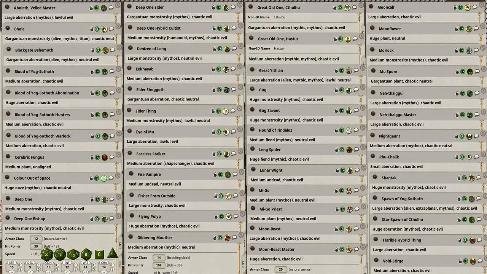This screenshot has width=487, height=274.
Task: Toggle ID status for Faceless Stalker
Action: 219,154
